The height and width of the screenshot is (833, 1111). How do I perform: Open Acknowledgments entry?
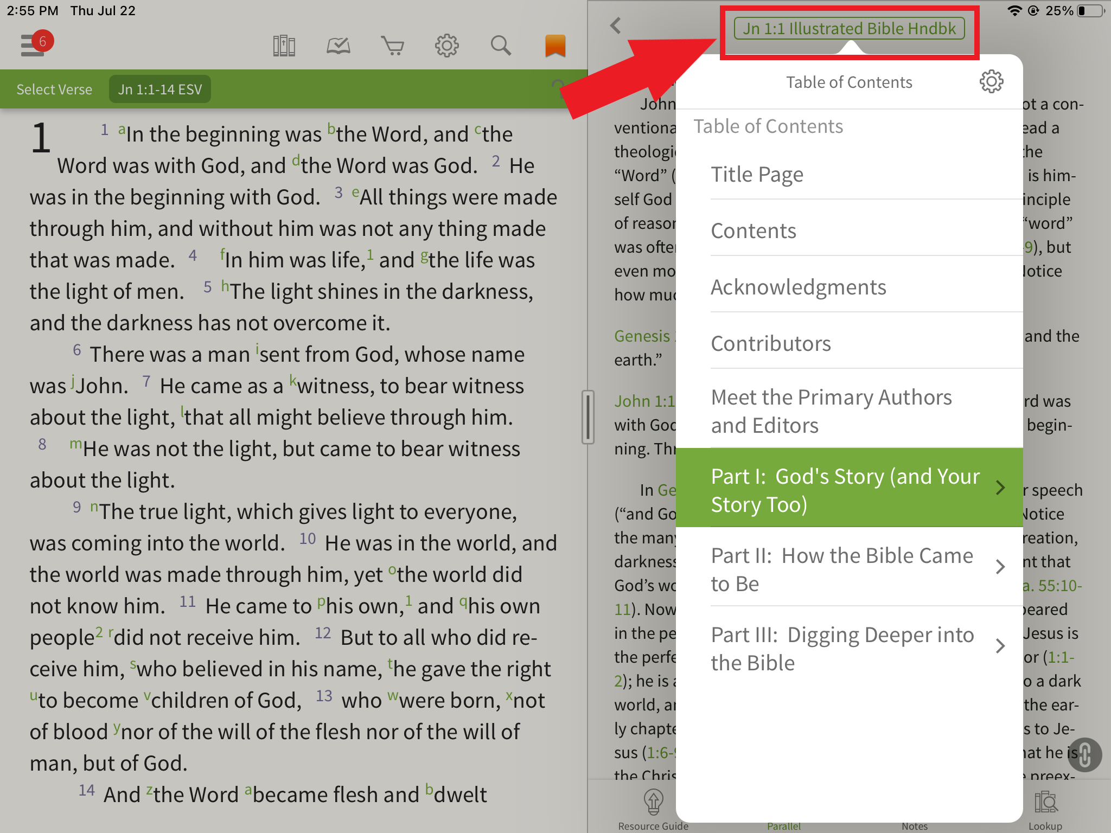click(x=850, y=287)
